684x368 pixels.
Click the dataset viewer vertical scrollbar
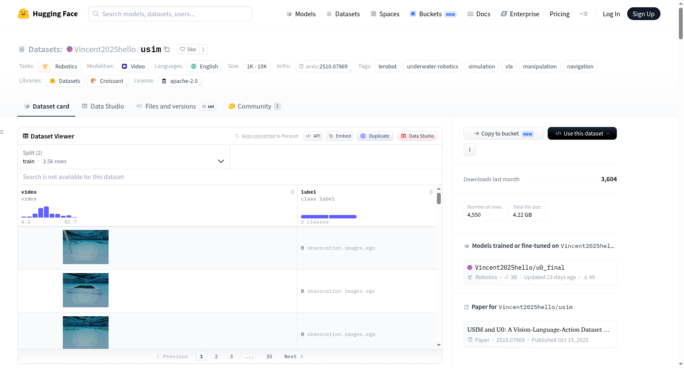coord(439,199)
